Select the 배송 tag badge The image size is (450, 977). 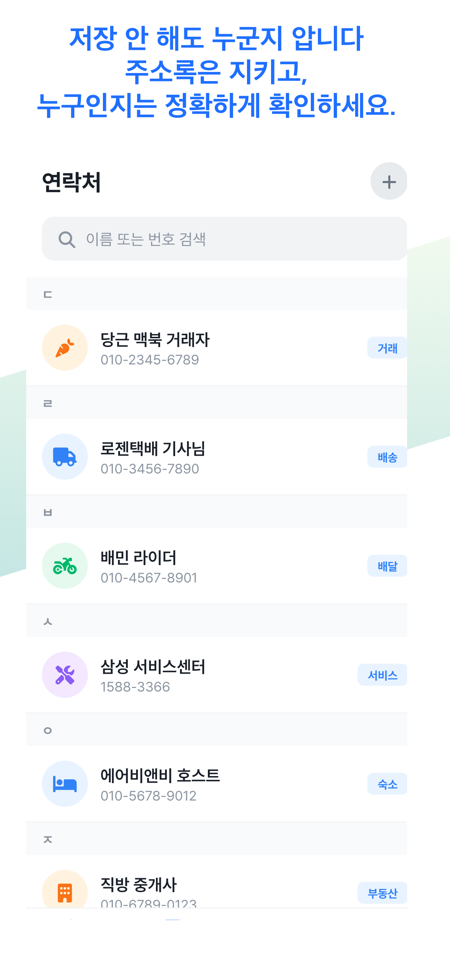[387, 457]
